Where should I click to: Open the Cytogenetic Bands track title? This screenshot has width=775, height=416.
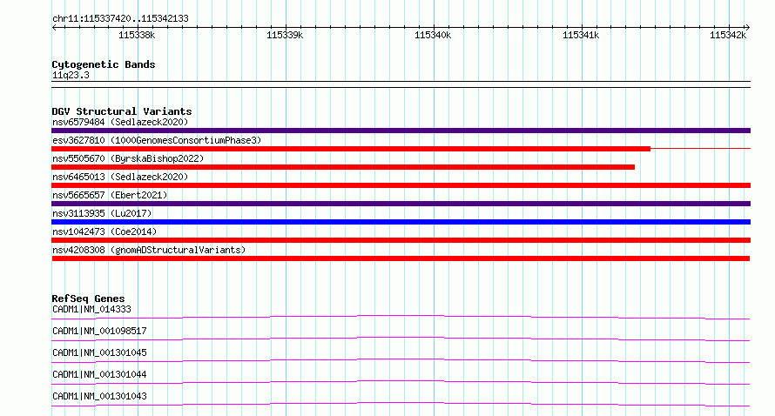(104, 64)
